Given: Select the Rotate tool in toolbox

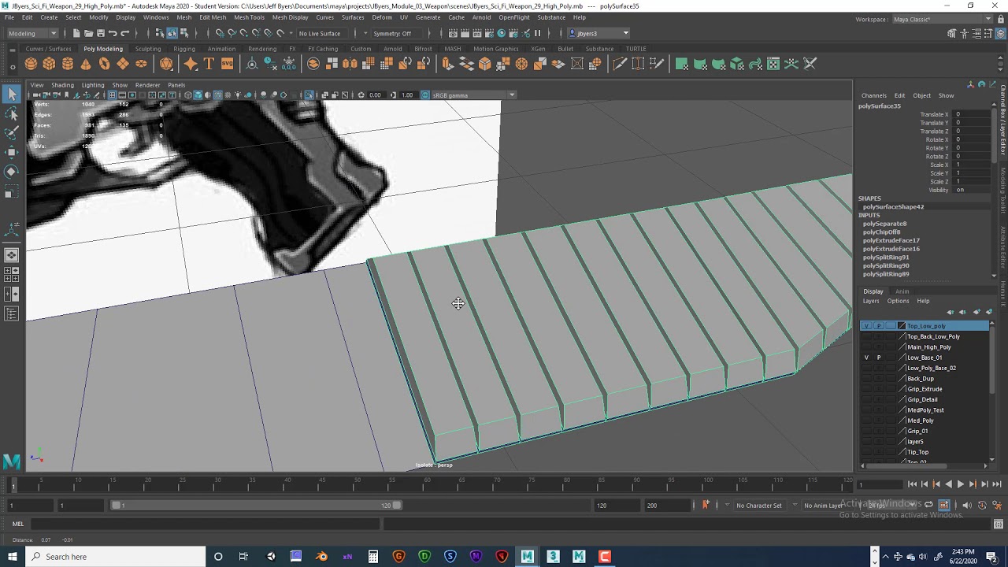Looking at the screenshot, I should click(11, 172).
